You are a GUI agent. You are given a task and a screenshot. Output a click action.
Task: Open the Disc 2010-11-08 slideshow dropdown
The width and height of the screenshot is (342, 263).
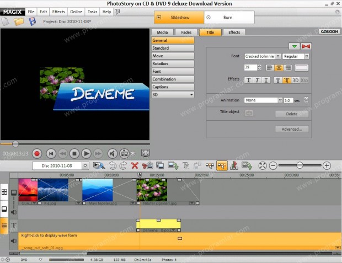85,166
